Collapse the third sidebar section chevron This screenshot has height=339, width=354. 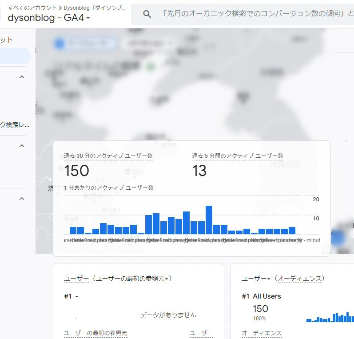point(22,199)
